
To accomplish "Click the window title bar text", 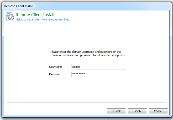I will (x=19, y=6).
